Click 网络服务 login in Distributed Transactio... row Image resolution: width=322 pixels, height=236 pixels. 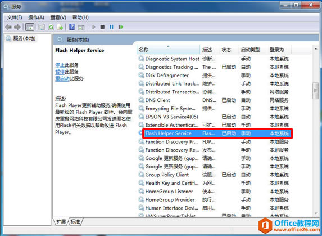pyautogui.click(x=279, y=92)
